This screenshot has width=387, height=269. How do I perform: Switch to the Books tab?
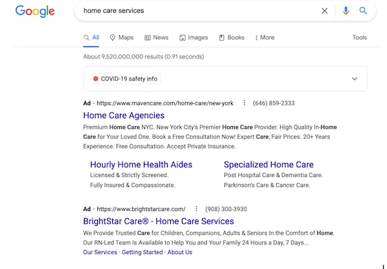click(x=232, y=38)
